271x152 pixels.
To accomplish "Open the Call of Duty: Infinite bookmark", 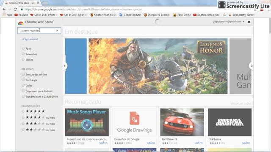I will point(43,15).
